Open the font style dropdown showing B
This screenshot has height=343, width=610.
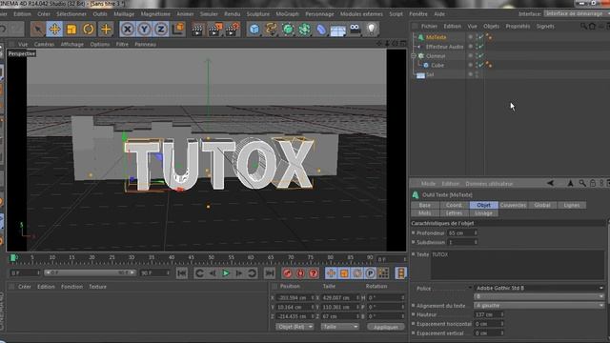(x=539, y=296)
